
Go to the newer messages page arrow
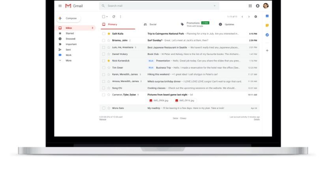tap(242, 17)
